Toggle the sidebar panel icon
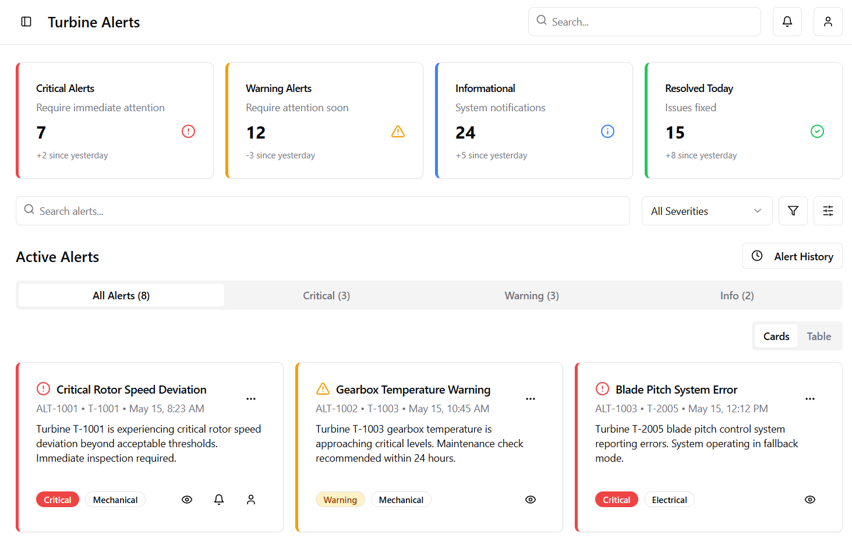The width and height of the screenshot is (852, 538). (x=26, y=22)
